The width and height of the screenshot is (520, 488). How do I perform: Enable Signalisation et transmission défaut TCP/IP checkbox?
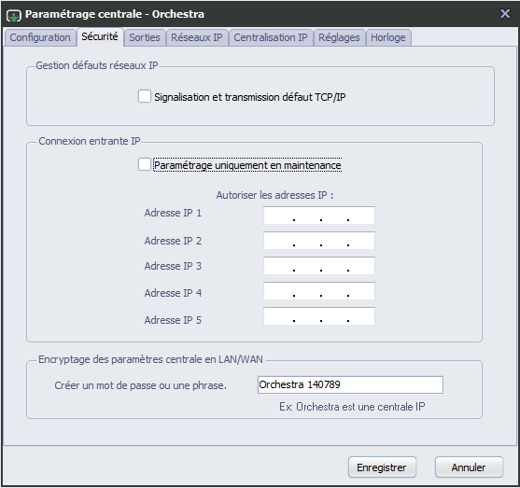point(145,96)
